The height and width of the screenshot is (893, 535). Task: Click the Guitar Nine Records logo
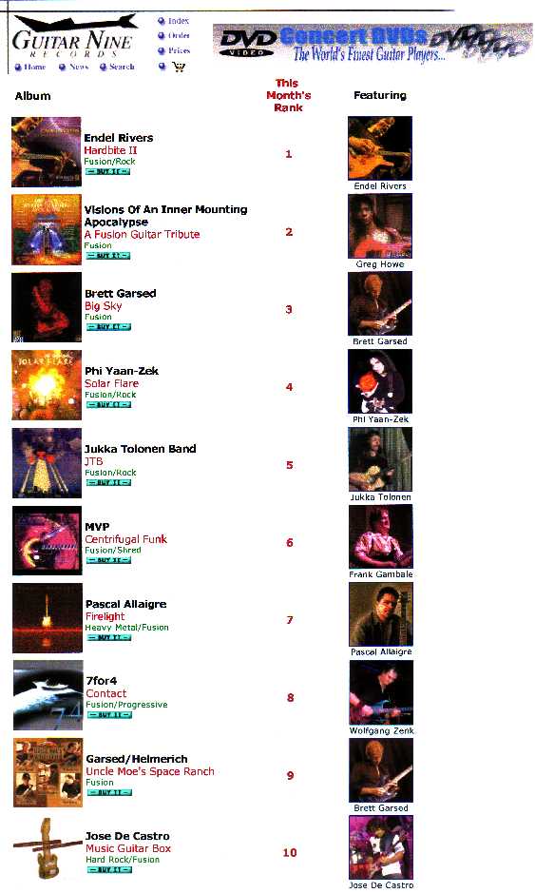click(73, 36)
